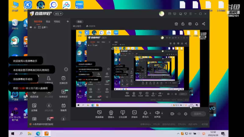The height and width of the screenshot is (137, 244).
Task: Open the Windows Start menu
Action: coord(13,134)
